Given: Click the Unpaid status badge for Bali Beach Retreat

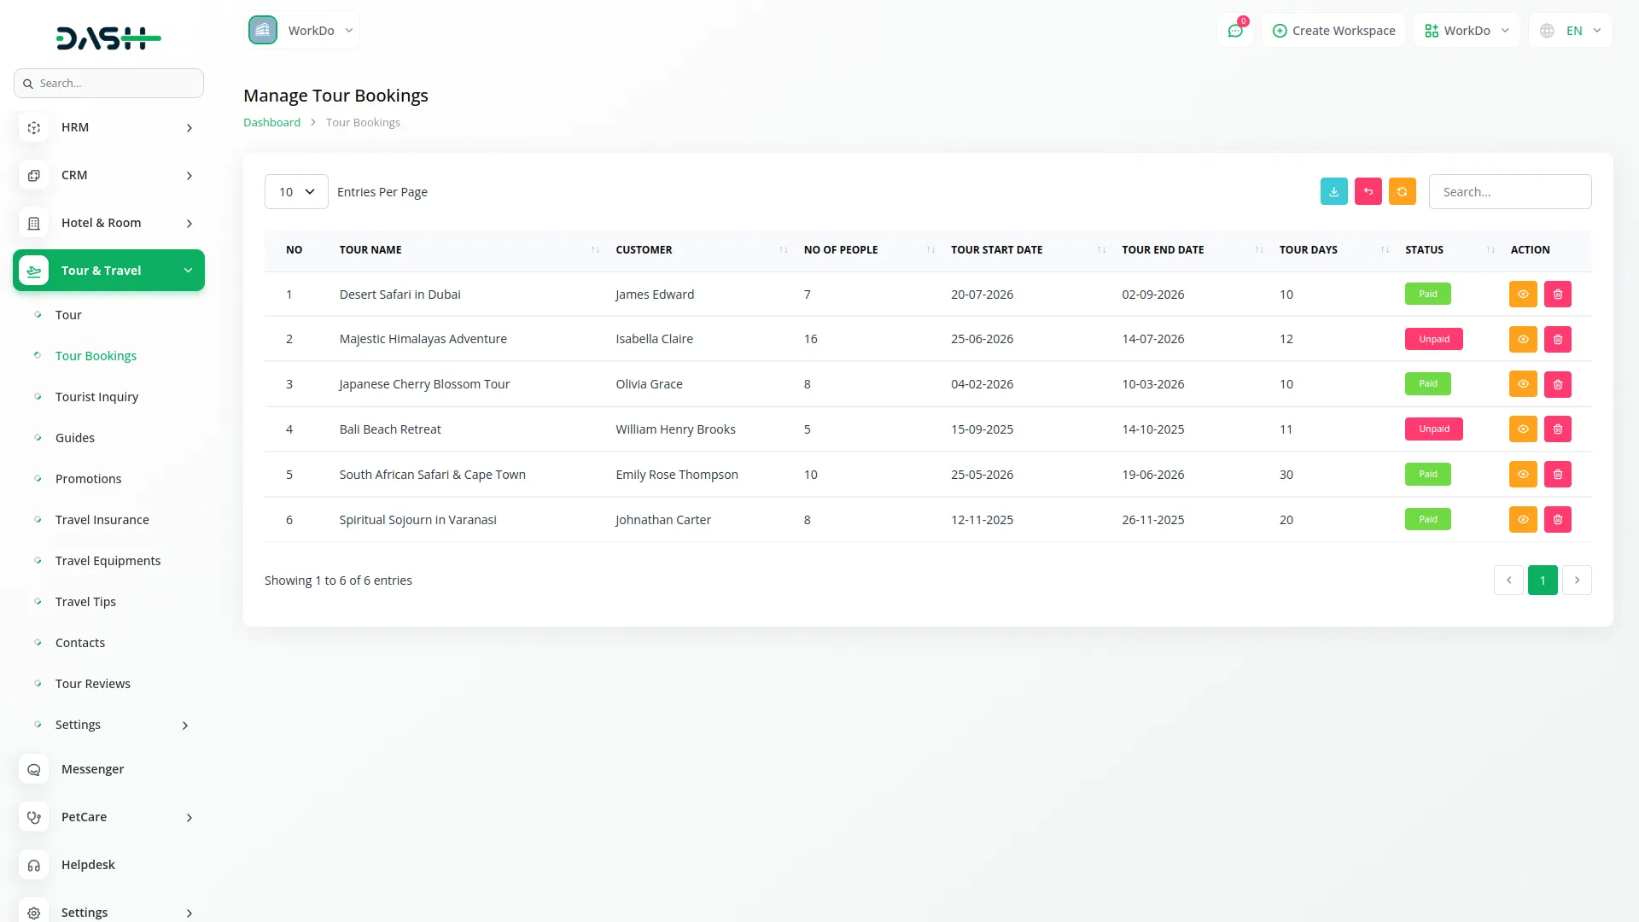Looking at the screenshot, I should [1433, 429].
